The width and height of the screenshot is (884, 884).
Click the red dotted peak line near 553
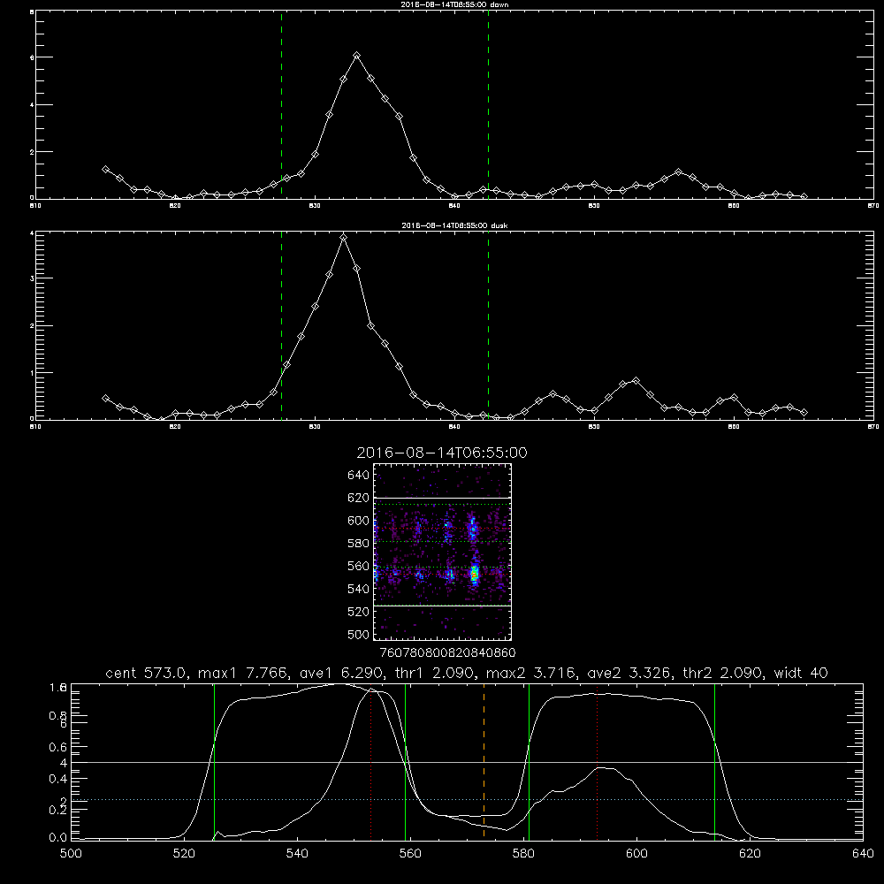click(370, 764)
